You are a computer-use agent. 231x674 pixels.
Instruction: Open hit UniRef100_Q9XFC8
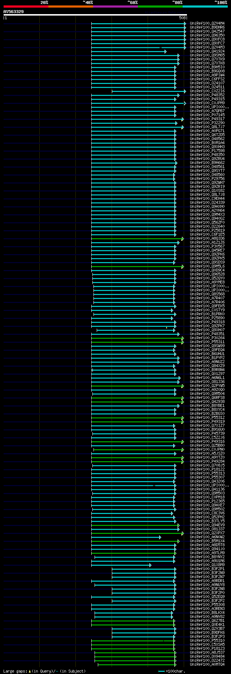[207, 39]
